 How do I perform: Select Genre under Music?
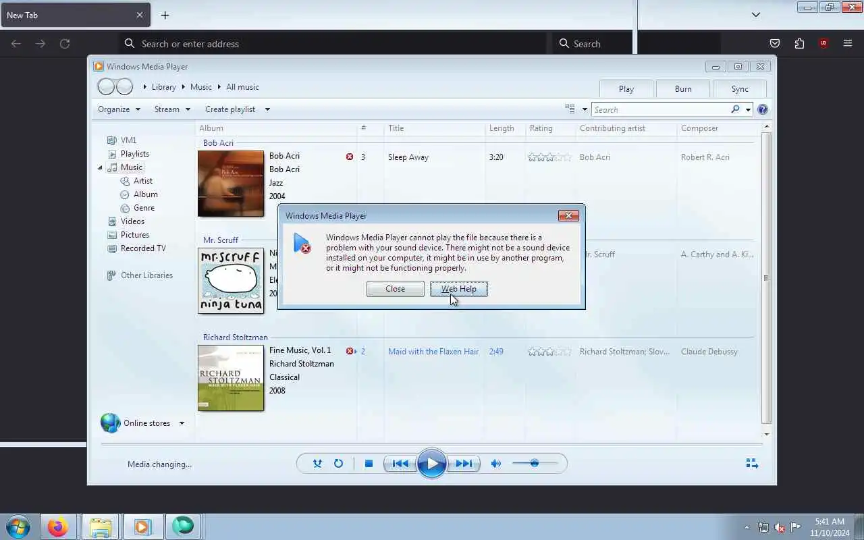[144, 208]
